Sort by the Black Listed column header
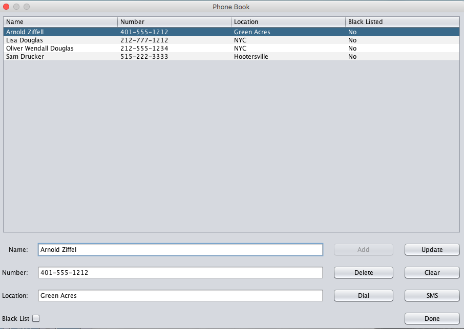 403,22
